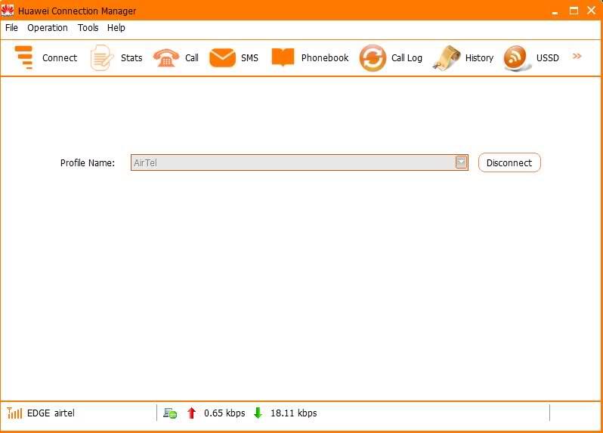
Task: Click the green download arrow icon
Action: tap(258, 413)
